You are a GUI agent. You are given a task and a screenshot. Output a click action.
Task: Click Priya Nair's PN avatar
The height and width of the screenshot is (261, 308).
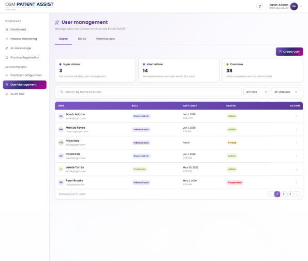pos(61,143)
